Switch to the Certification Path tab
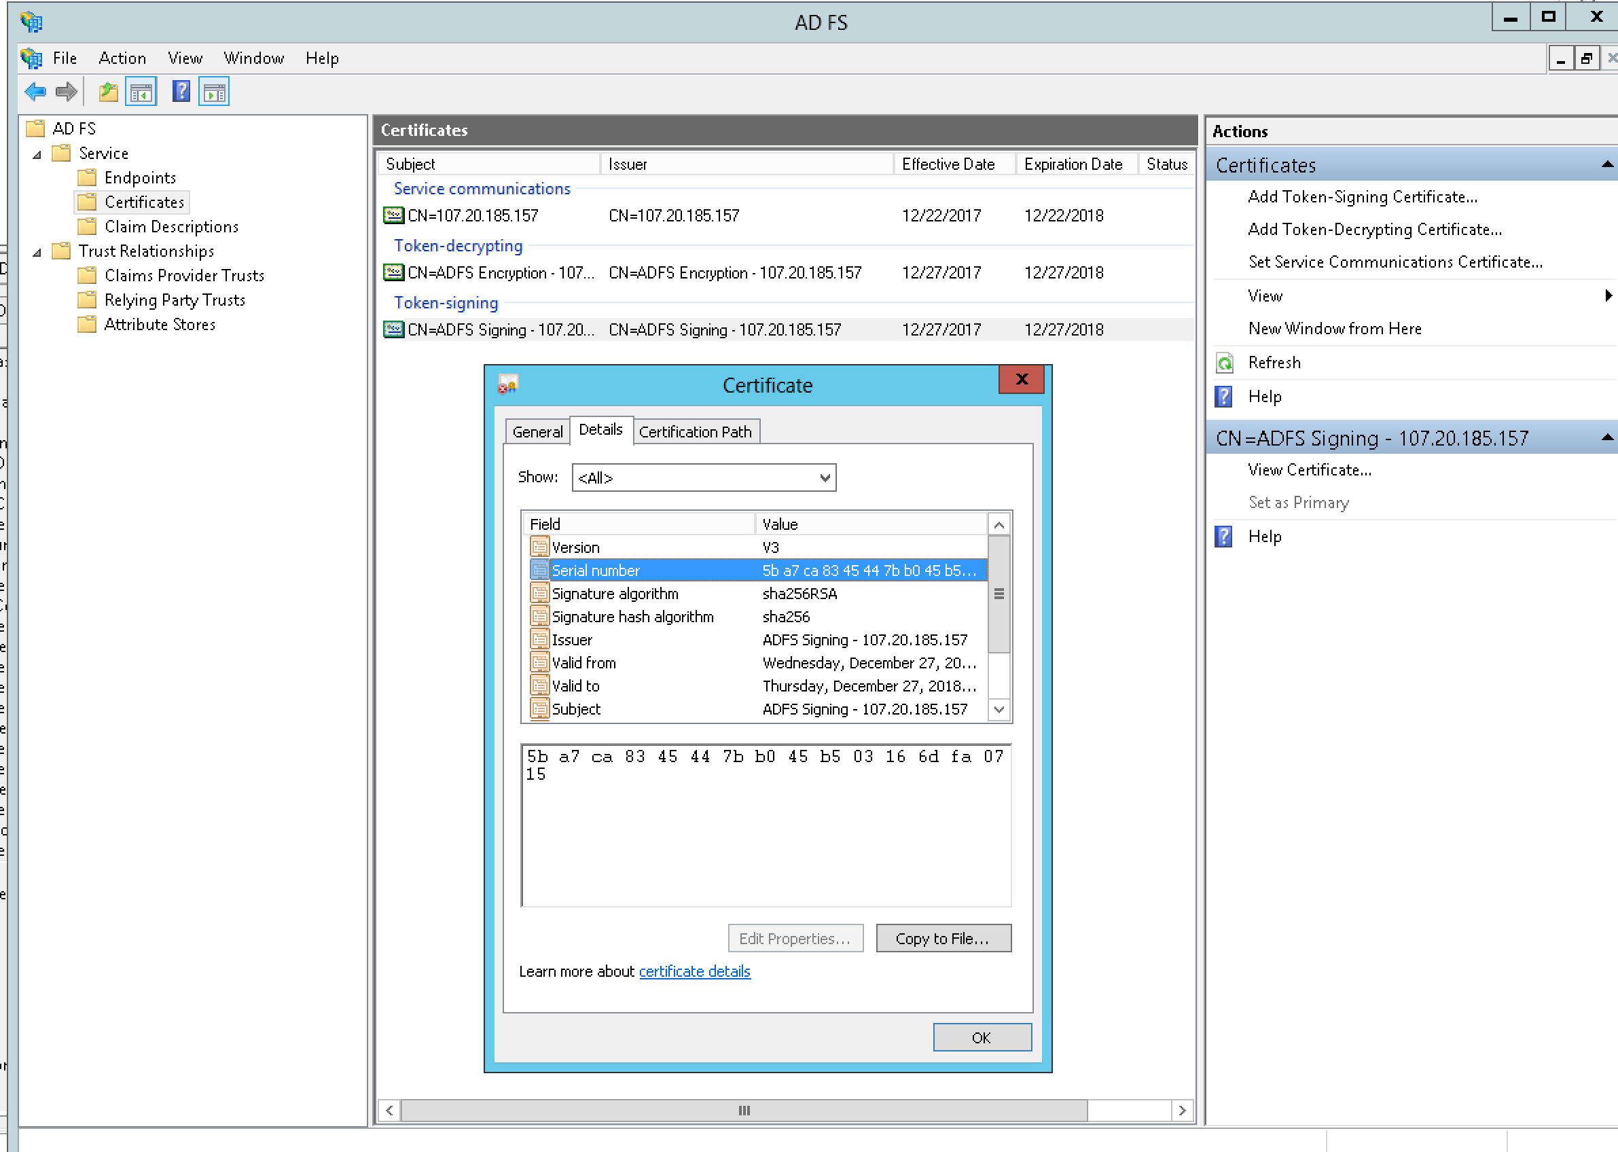This screenshot has width=1618, height=1152. click(x=694, y=432)
